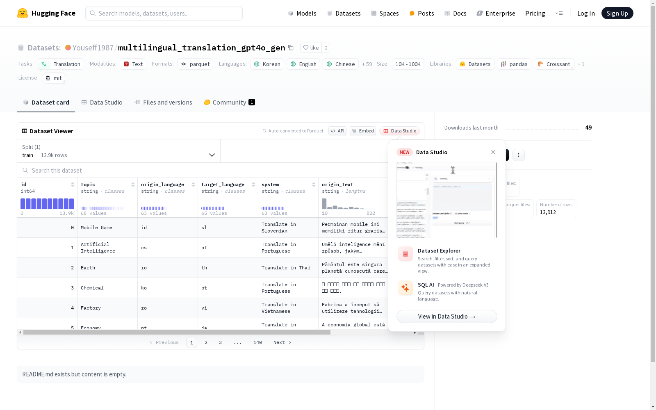Image resolution: width=656 pixels, height=410 pixels.
Task: Open the more options three-dot button
Action: point(519,155)
